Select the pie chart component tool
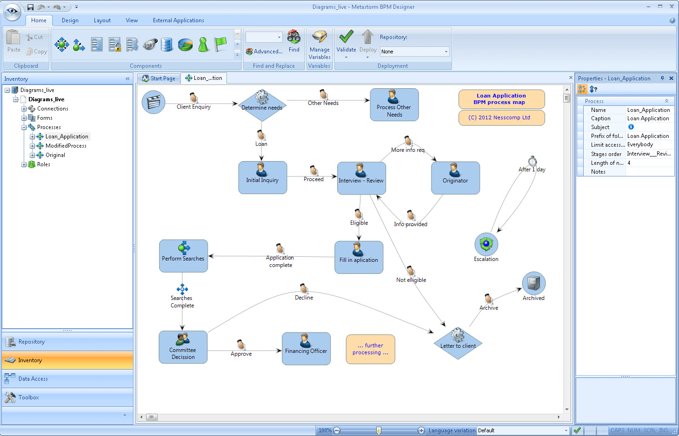Viewport: 679px width, 436px height. [x=185, y=45]
